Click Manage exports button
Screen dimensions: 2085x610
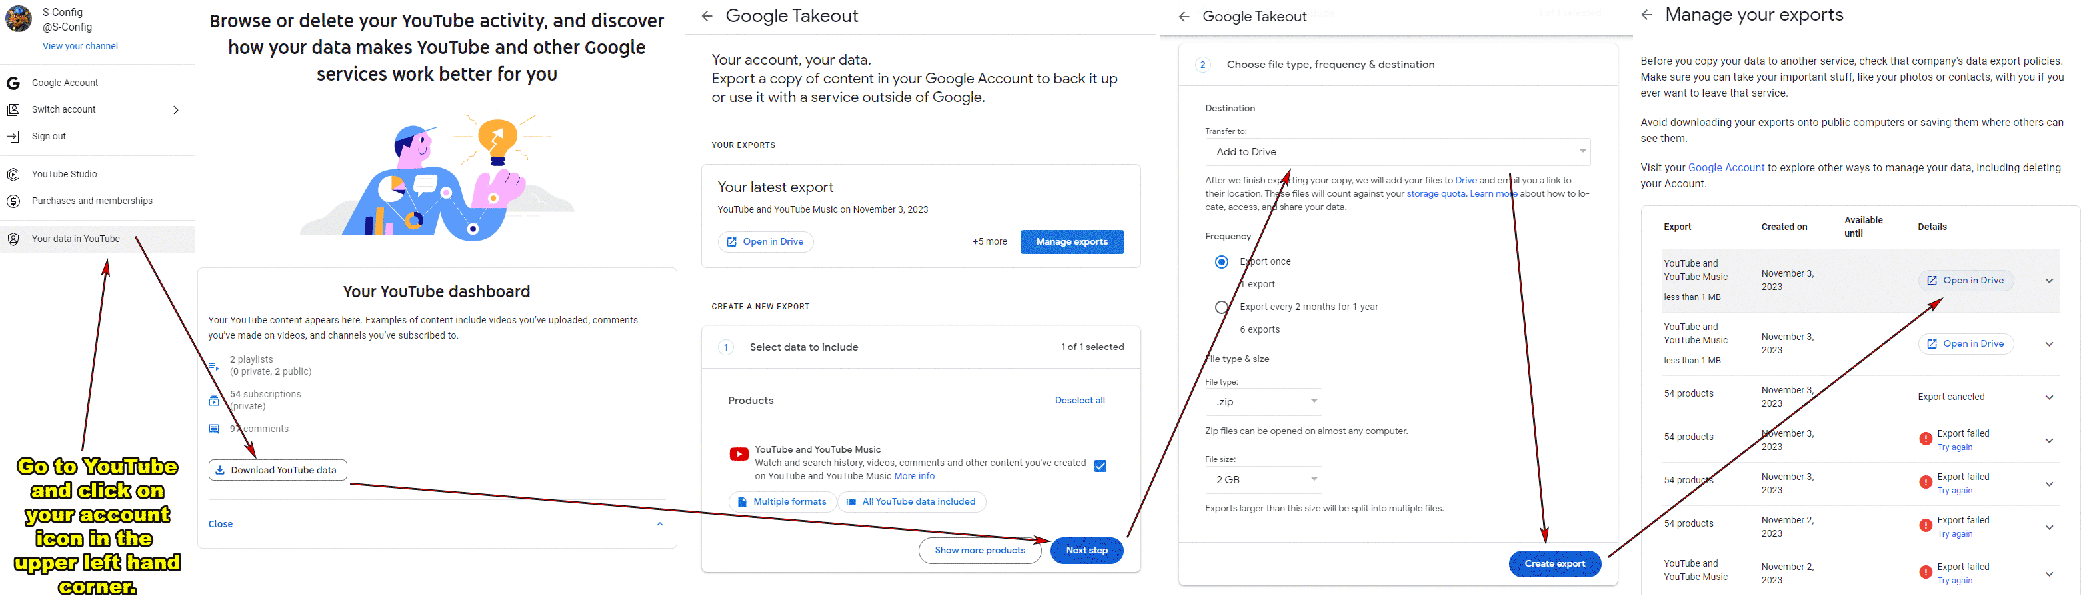click(1072, 242)
